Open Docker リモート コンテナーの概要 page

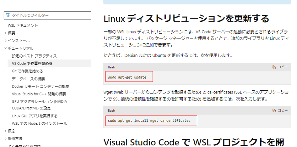pyautogui.click(x=40, y=87)
